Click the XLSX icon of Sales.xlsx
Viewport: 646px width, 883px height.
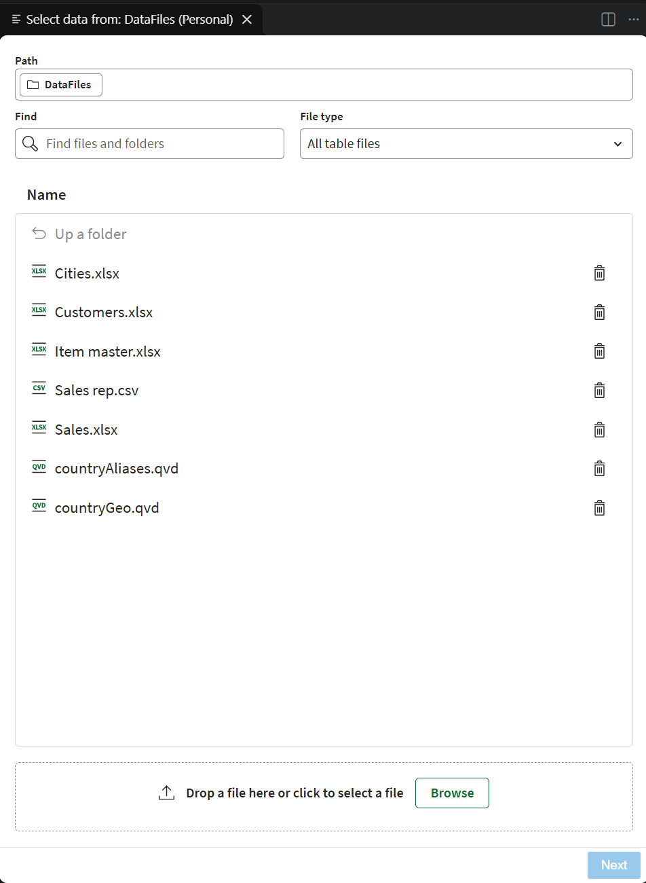coord(39,428)
